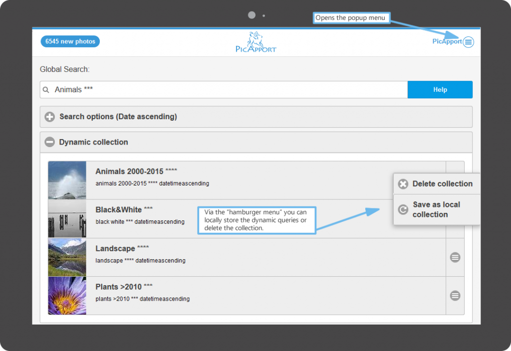
Task: Open the Black&White pier thumbnail
Action: tap(67, 219)
